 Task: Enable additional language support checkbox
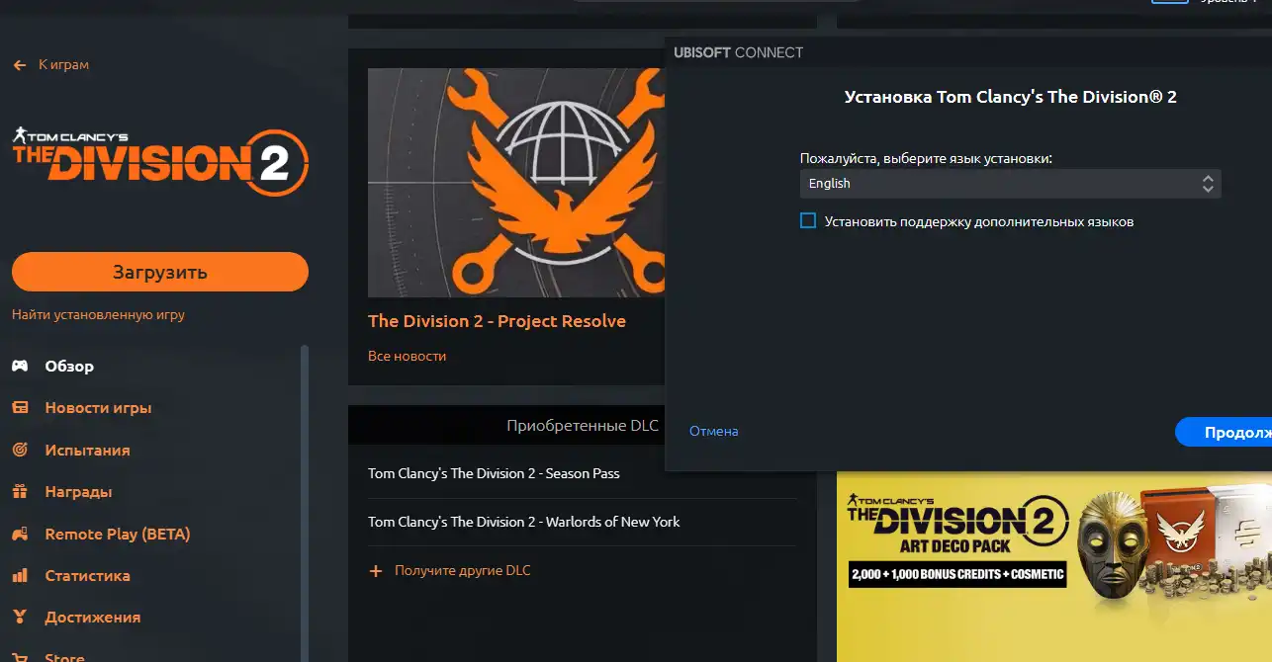(808, 220)
